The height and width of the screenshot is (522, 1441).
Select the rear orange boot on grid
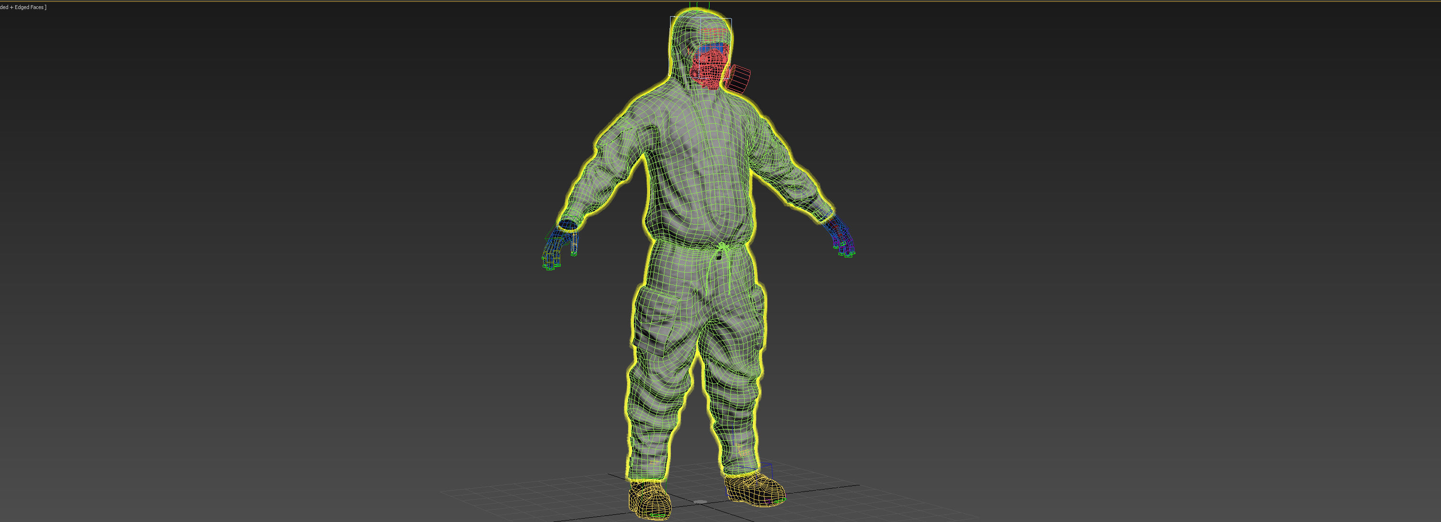tap(755, 489)
